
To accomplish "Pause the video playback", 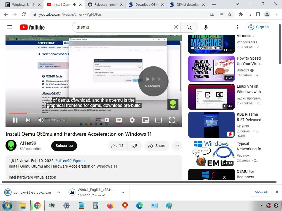I will [15, 120].
